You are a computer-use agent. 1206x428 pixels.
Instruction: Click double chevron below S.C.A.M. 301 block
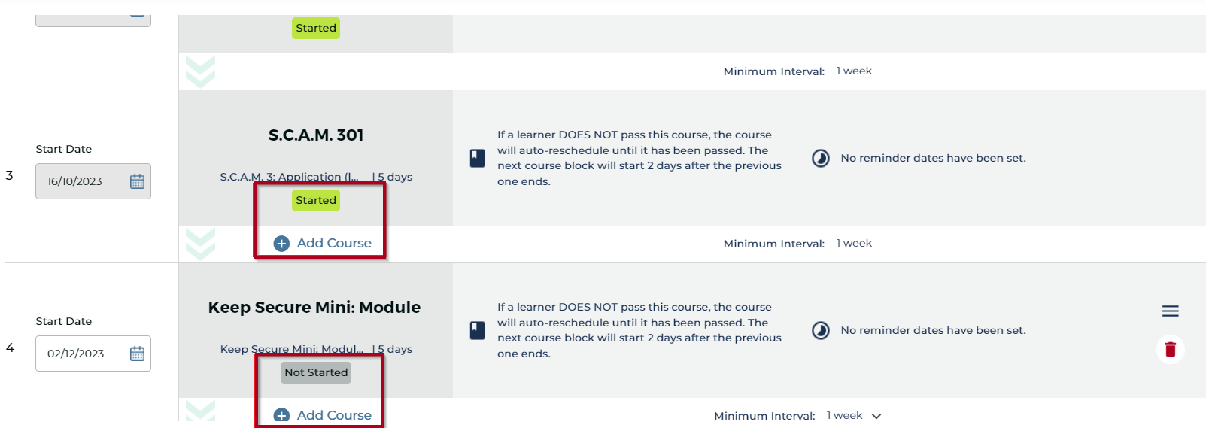tap(200, 243)
